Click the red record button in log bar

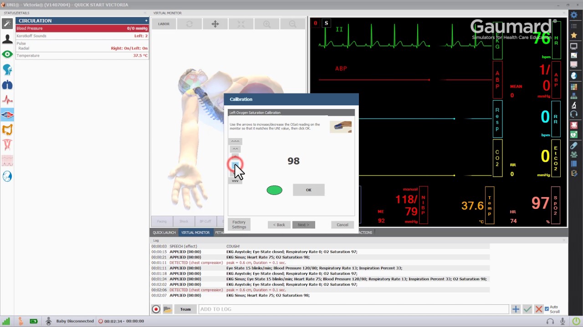pos(156,309)
